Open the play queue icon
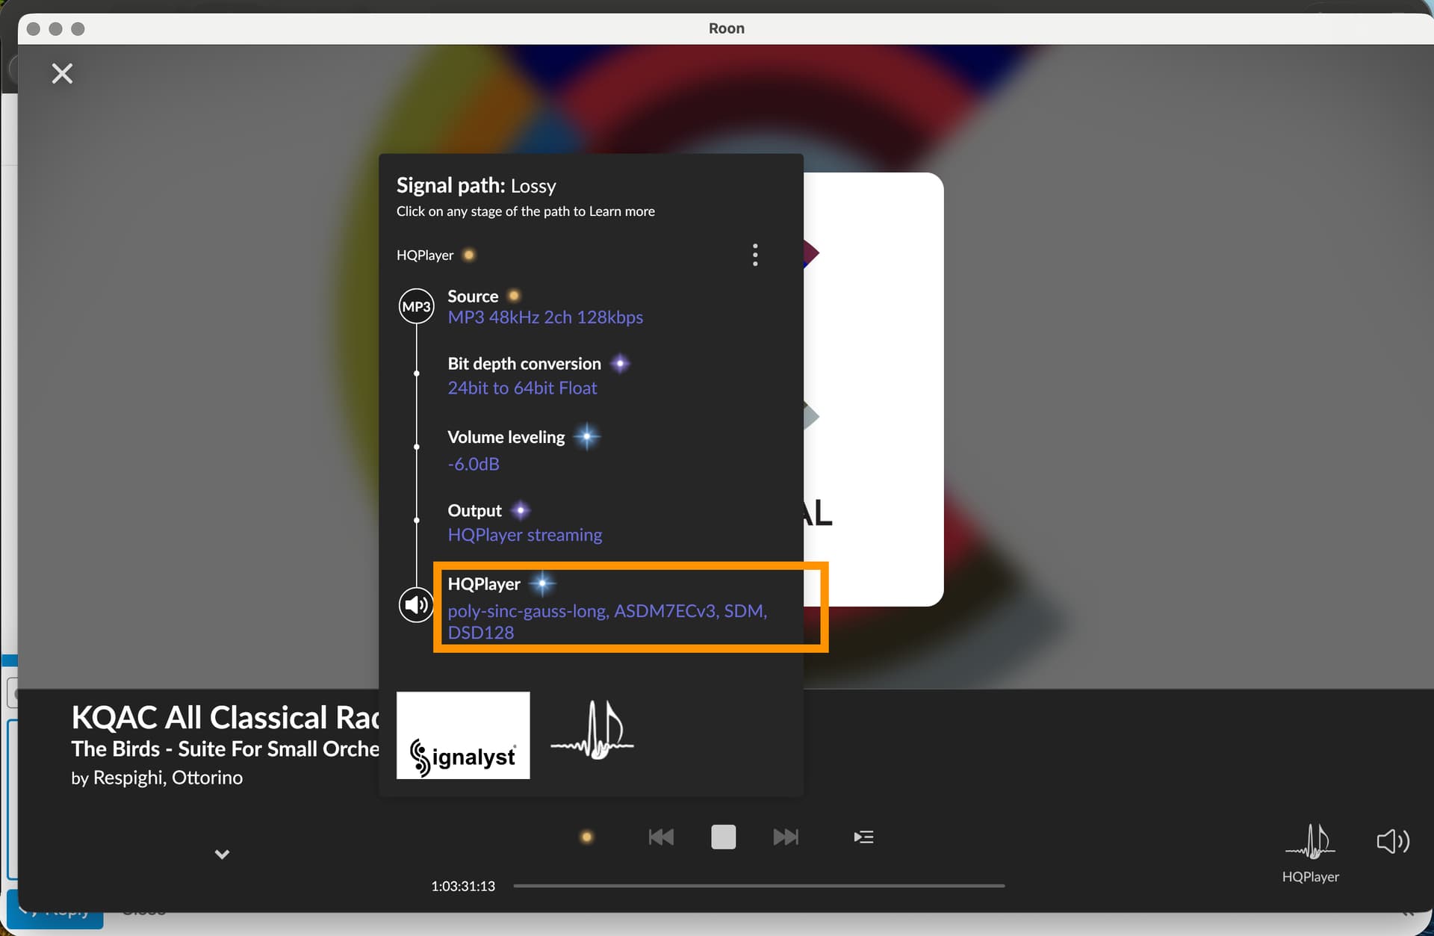The image size is (1434, 936). click(863, 837)
